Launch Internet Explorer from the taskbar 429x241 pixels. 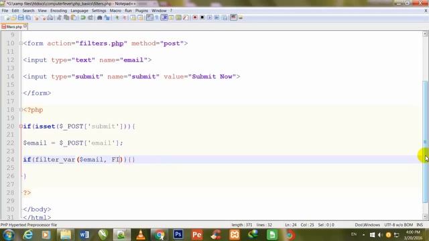coord(27,235)
